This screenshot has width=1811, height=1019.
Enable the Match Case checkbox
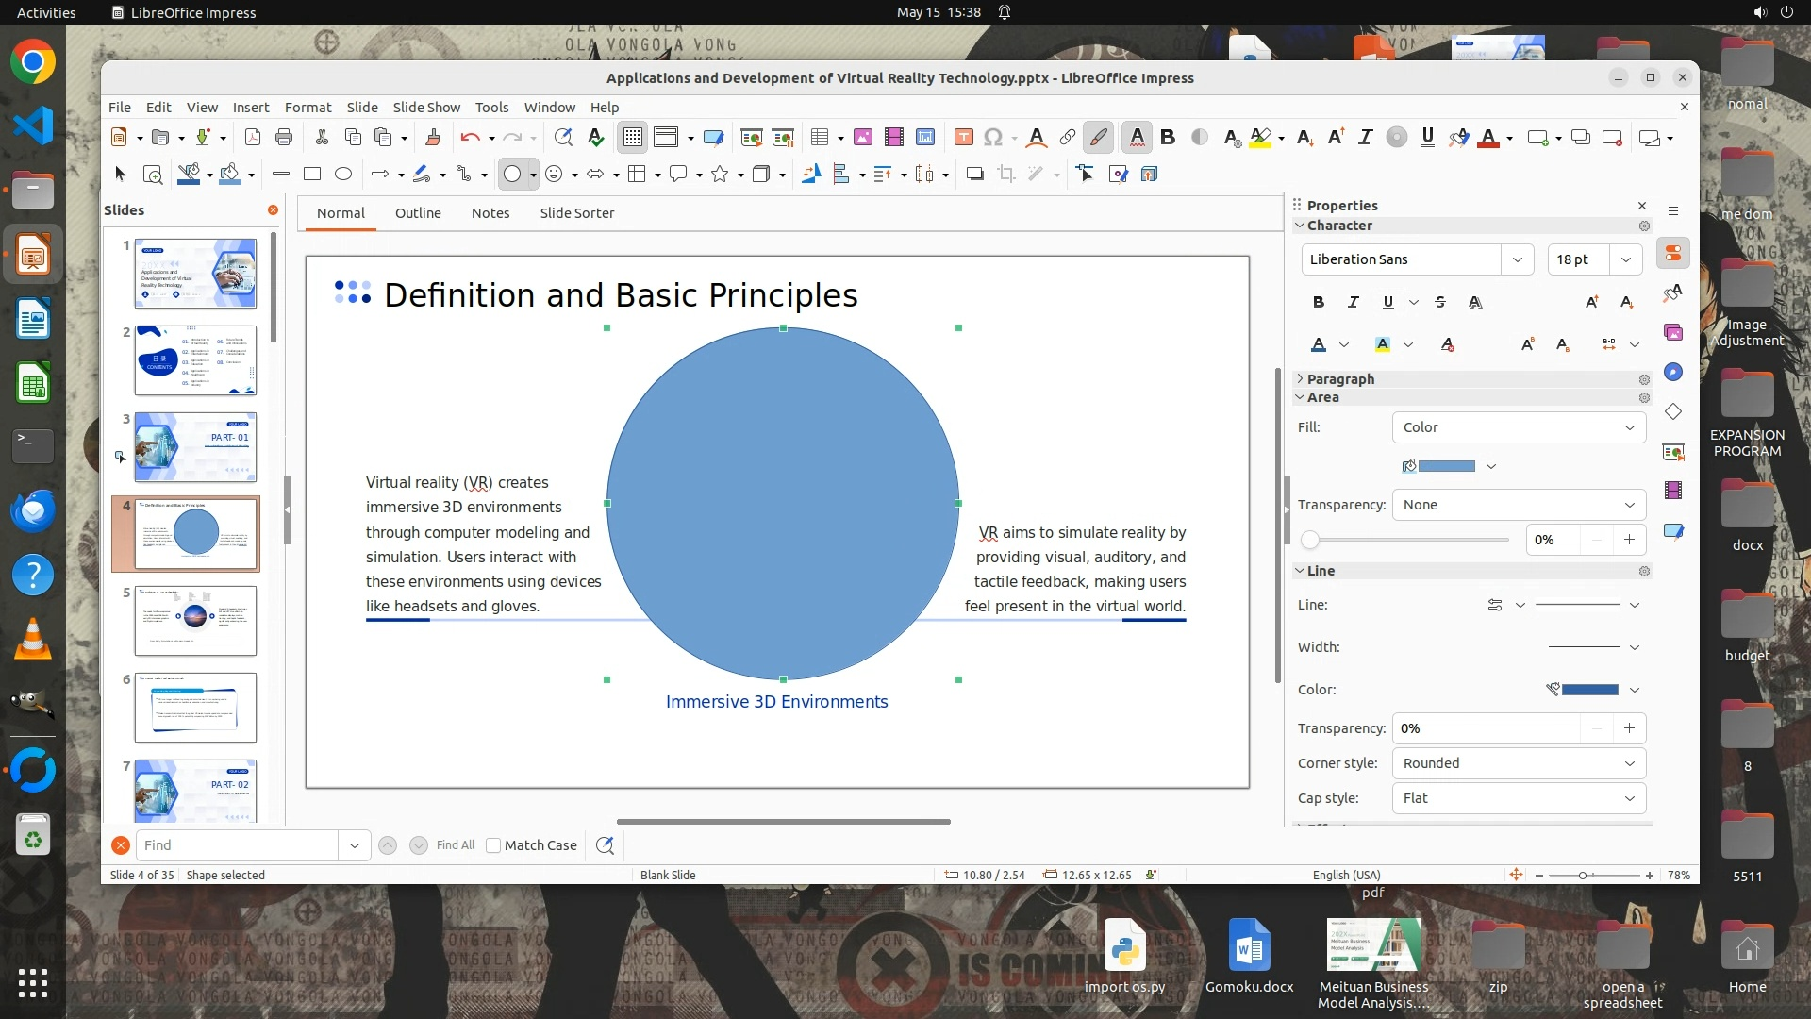493,845
